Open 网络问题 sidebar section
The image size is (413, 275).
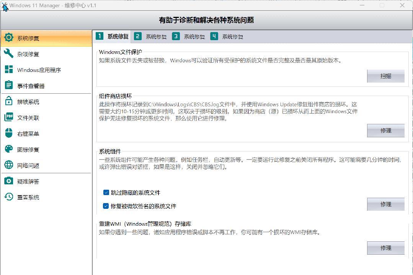46,166
